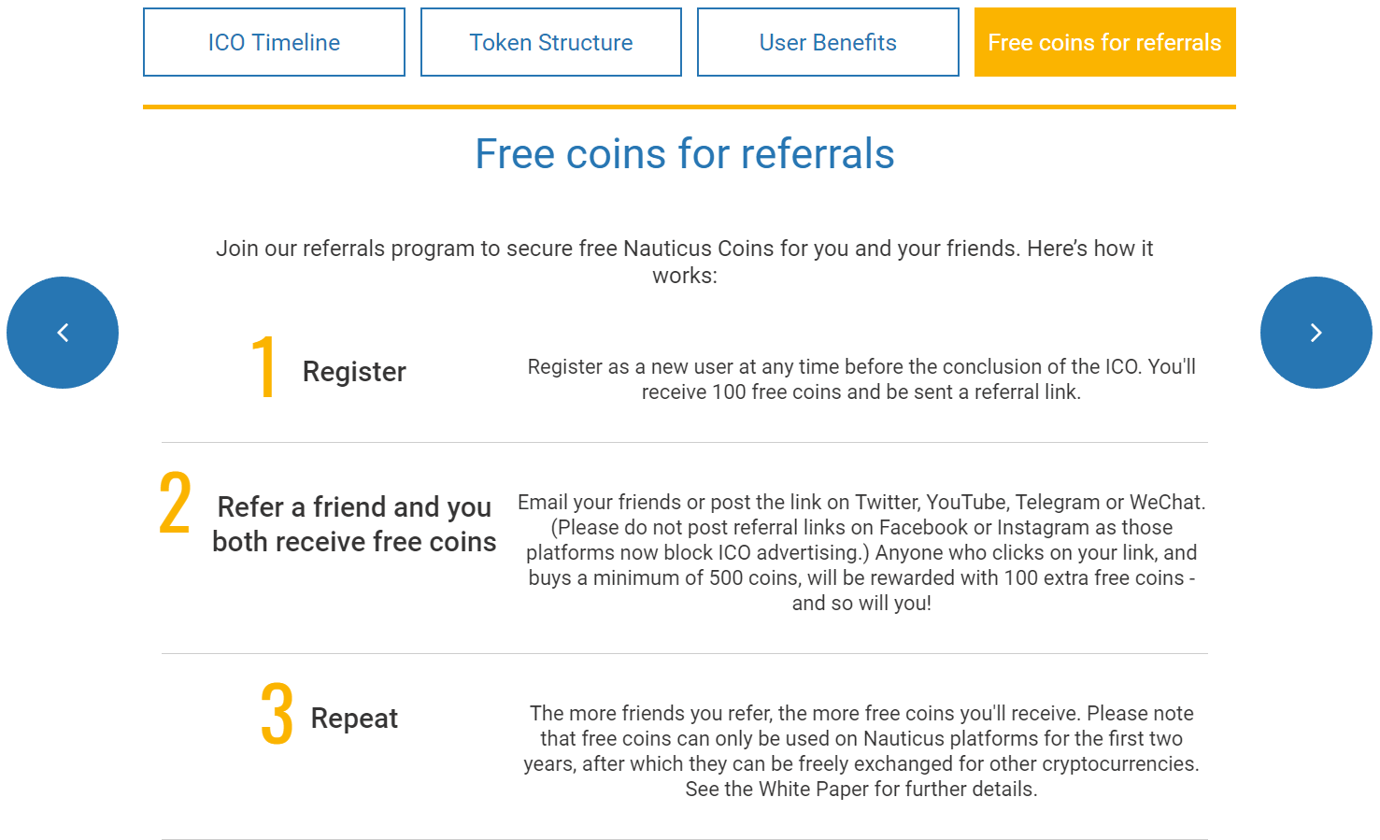Image resolution: width=1380 pixels, height=840 pixels.
Task: Click the Repeat step heading
Action: (354, 718)
